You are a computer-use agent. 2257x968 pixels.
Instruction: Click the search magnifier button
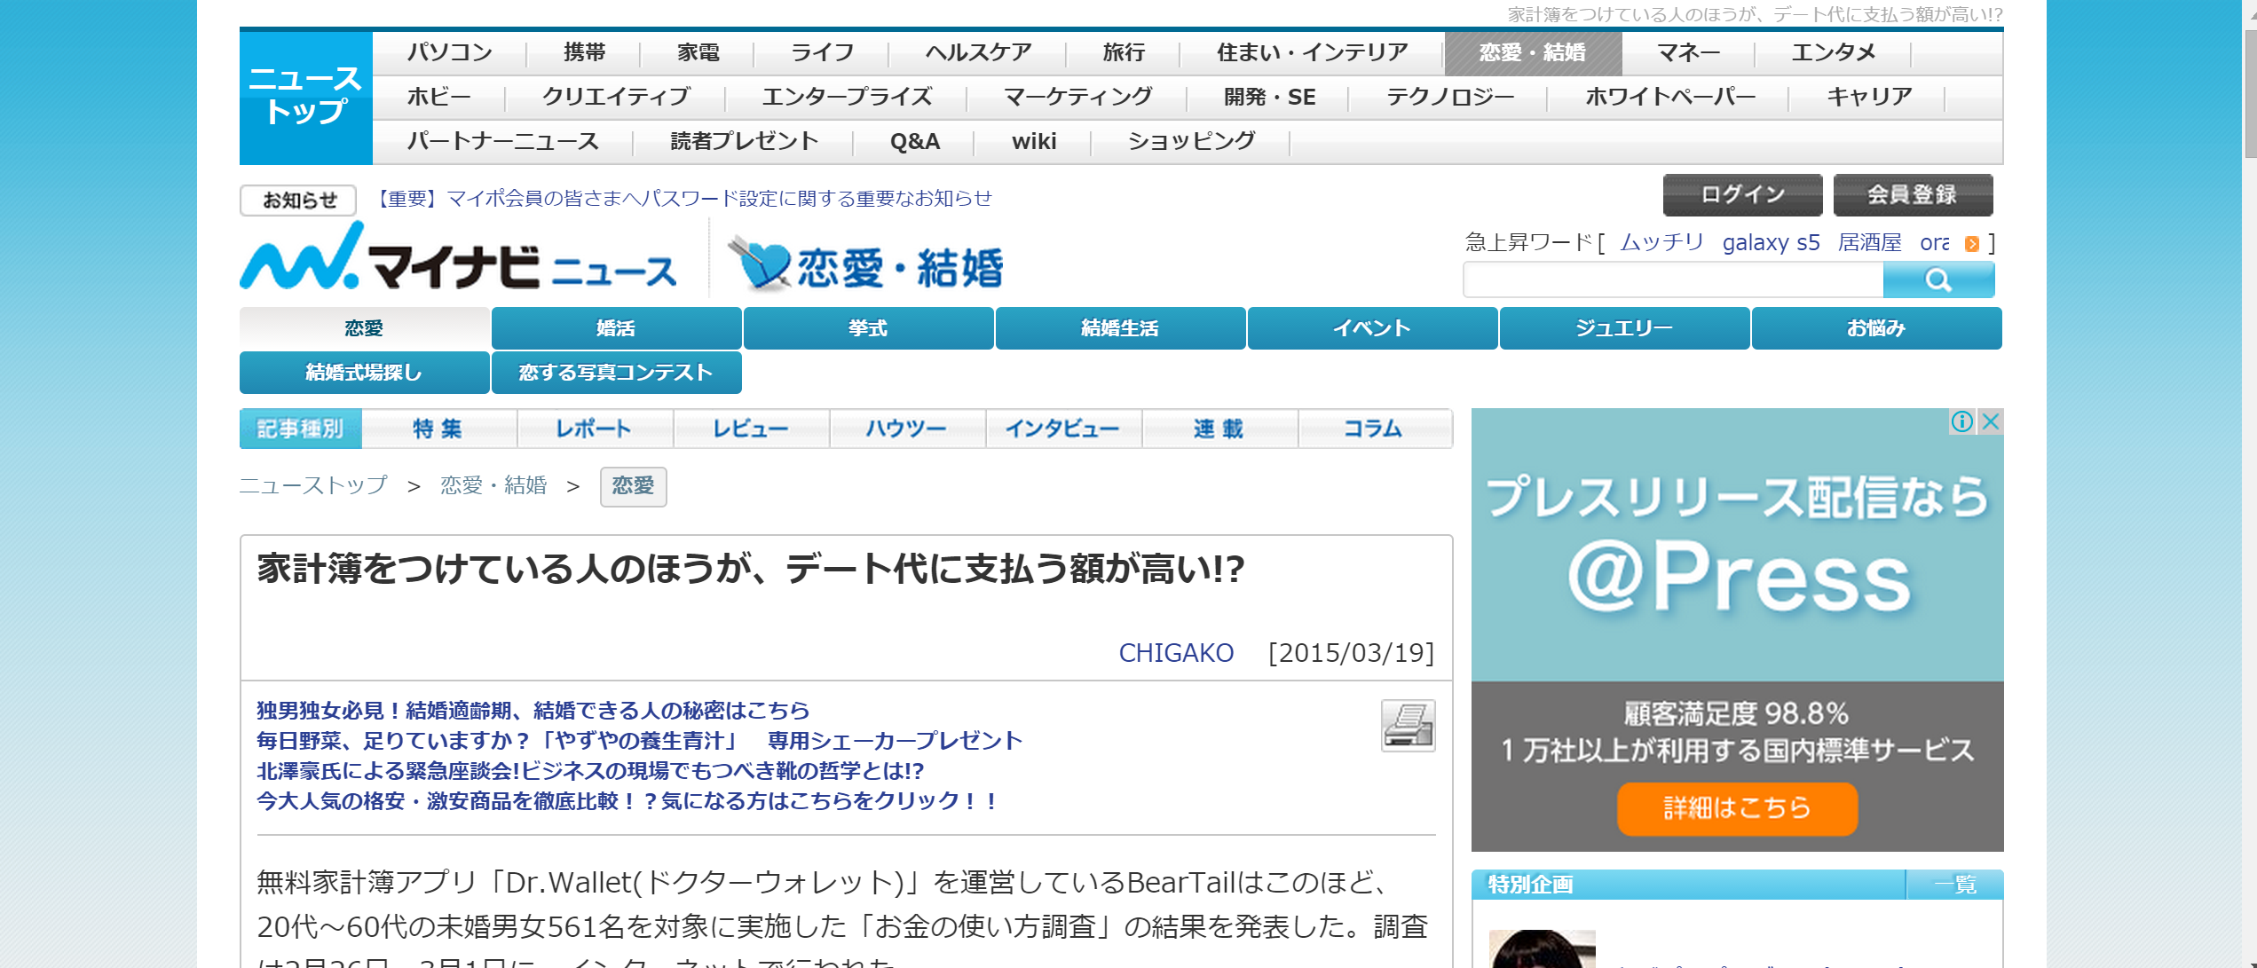coord(1937,280)
